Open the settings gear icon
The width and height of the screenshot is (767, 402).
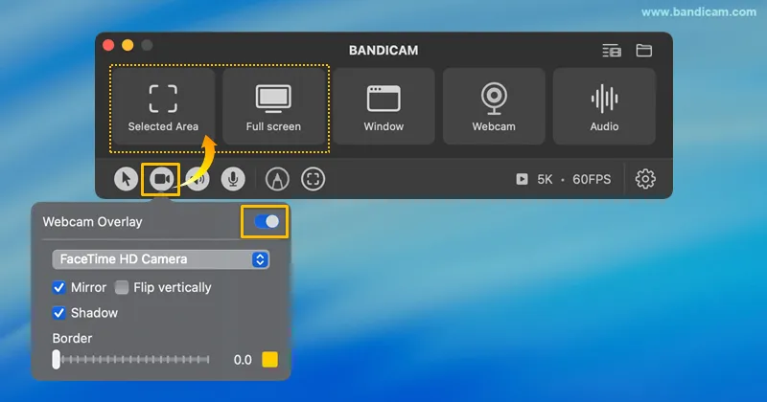click(645, 179)
